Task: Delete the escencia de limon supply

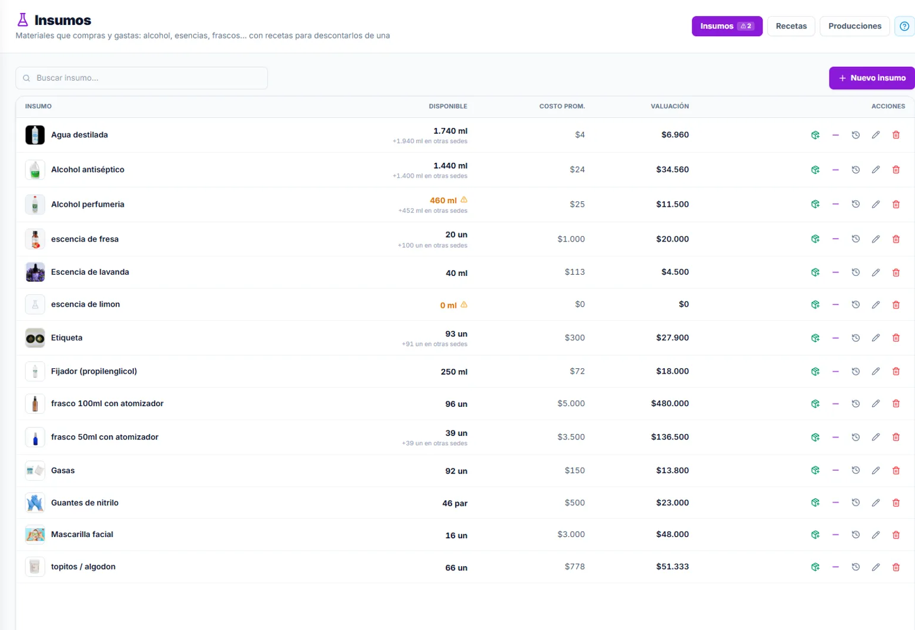Action: pos(896,305)
